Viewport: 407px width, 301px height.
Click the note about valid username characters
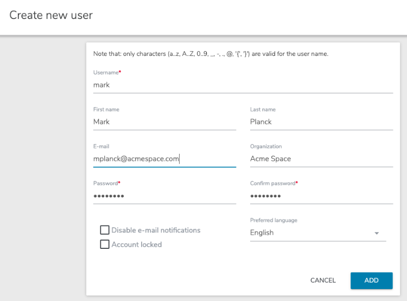[211, 54]
